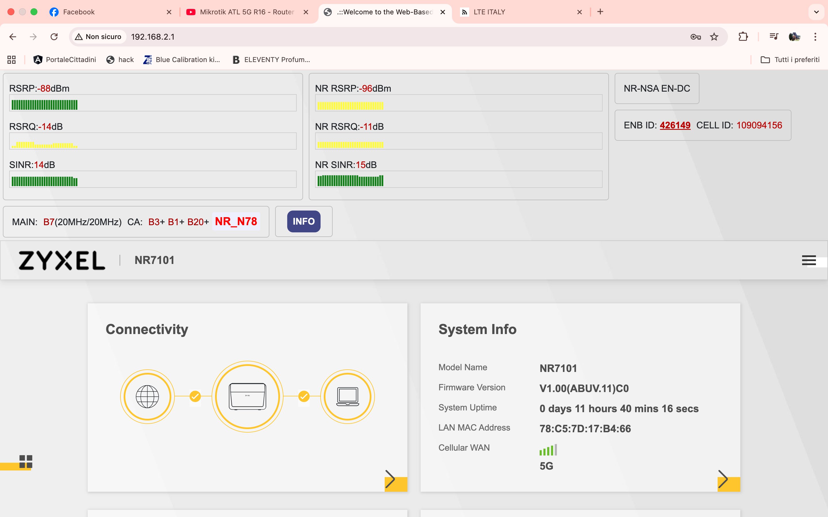Switch to the LTE ITALY tab
The height and width of the screenshot is (517, 828).
489,12
